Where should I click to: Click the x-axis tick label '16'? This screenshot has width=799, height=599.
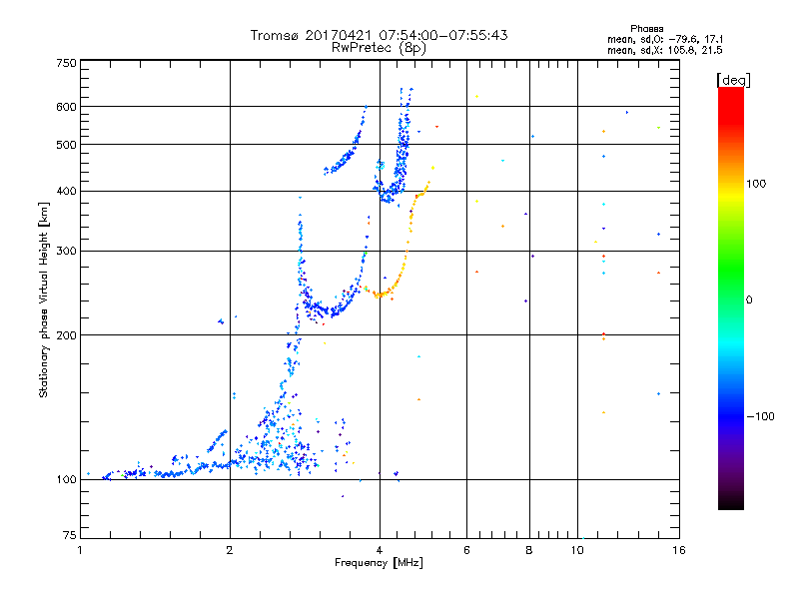[679, 550]
